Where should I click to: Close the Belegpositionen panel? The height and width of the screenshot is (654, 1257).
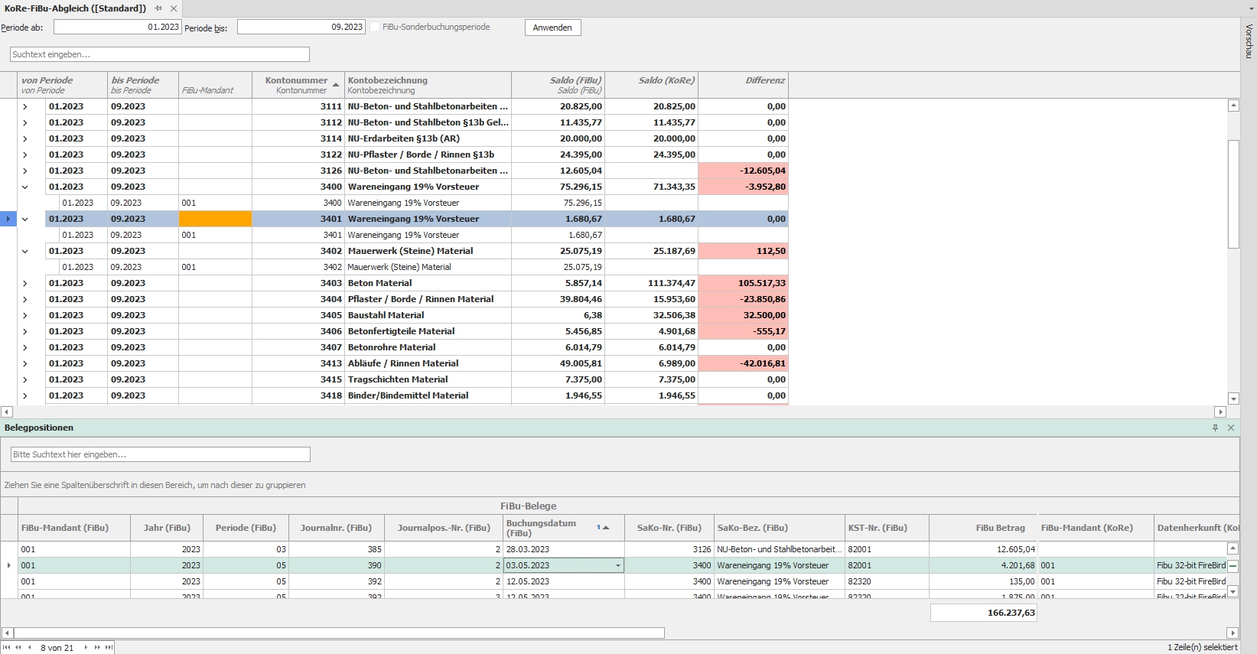click(x=1231, y=428)
